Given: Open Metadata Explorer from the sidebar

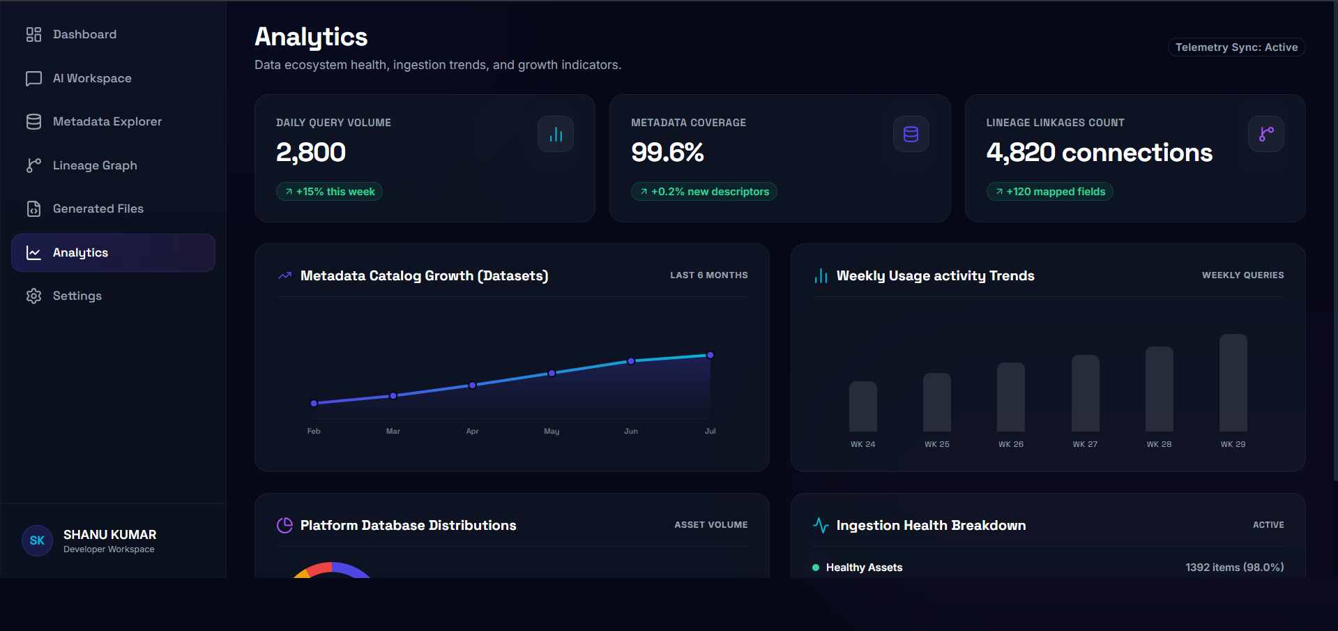Looking at the screenshot, I should (113, 121).
